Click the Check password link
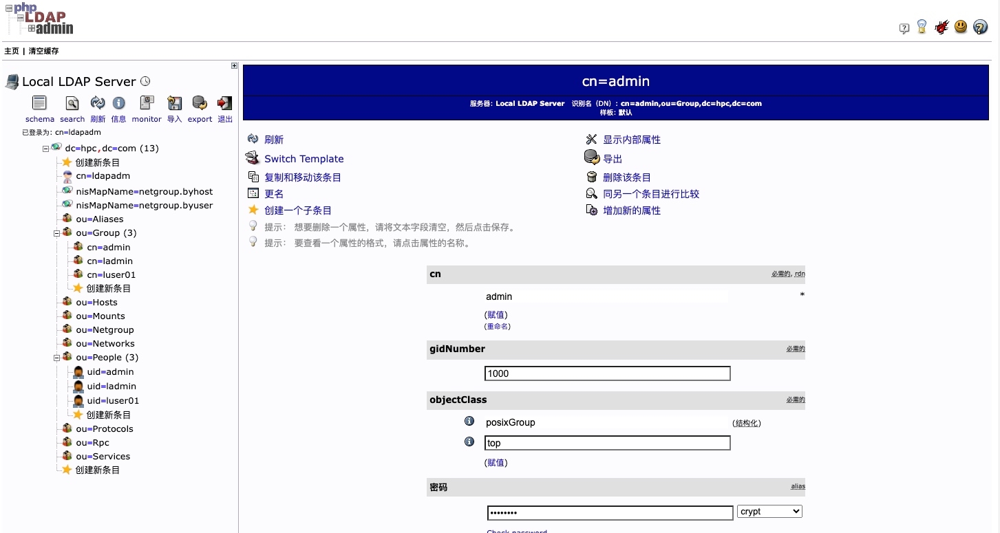This screenshot has width=1000, height=533. coord(517,530)
